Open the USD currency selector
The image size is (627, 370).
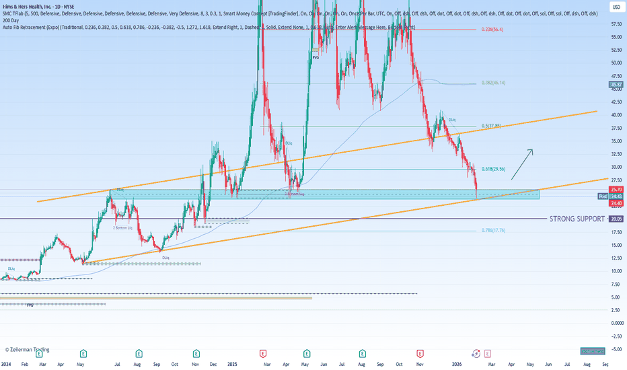click(x=616, y=7)
